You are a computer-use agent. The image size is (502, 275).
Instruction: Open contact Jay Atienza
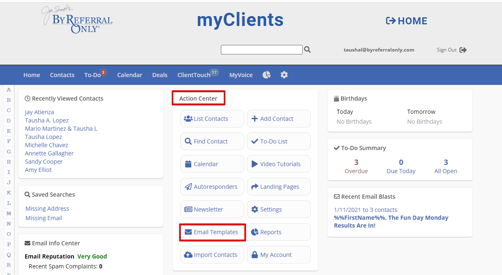coord(39,112)
